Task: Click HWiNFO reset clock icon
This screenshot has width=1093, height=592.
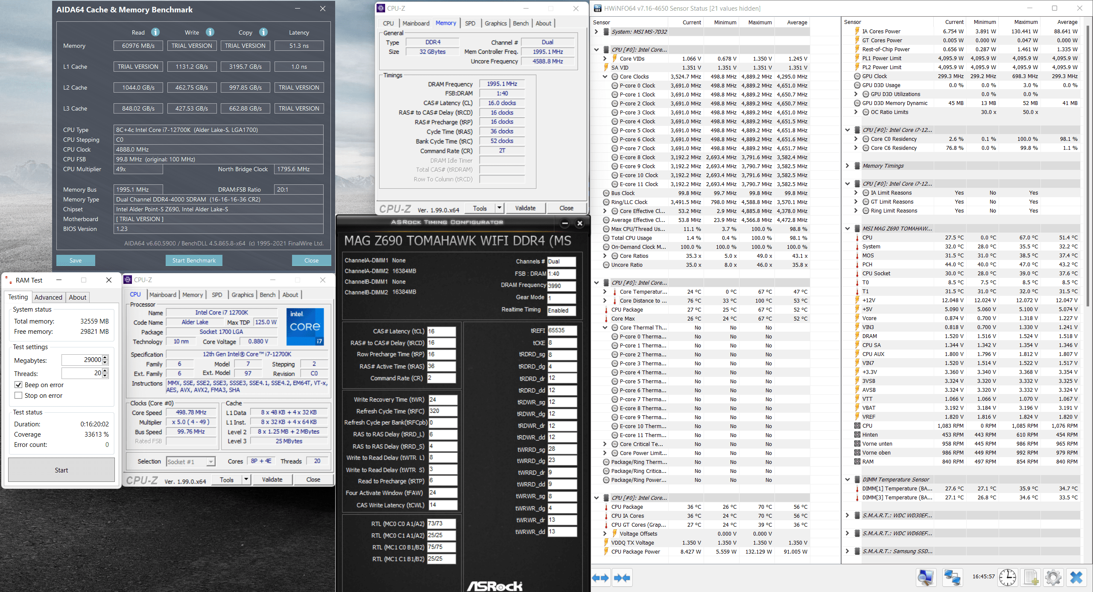Action: 1008,577
